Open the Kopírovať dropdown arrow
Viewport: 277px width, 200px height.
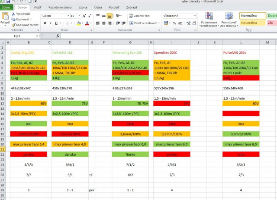point(31,20)
